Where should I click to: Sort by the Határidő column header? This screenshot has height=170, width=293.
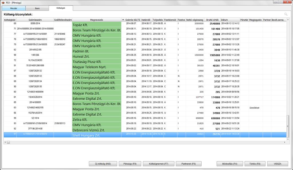tap(147, 20)
